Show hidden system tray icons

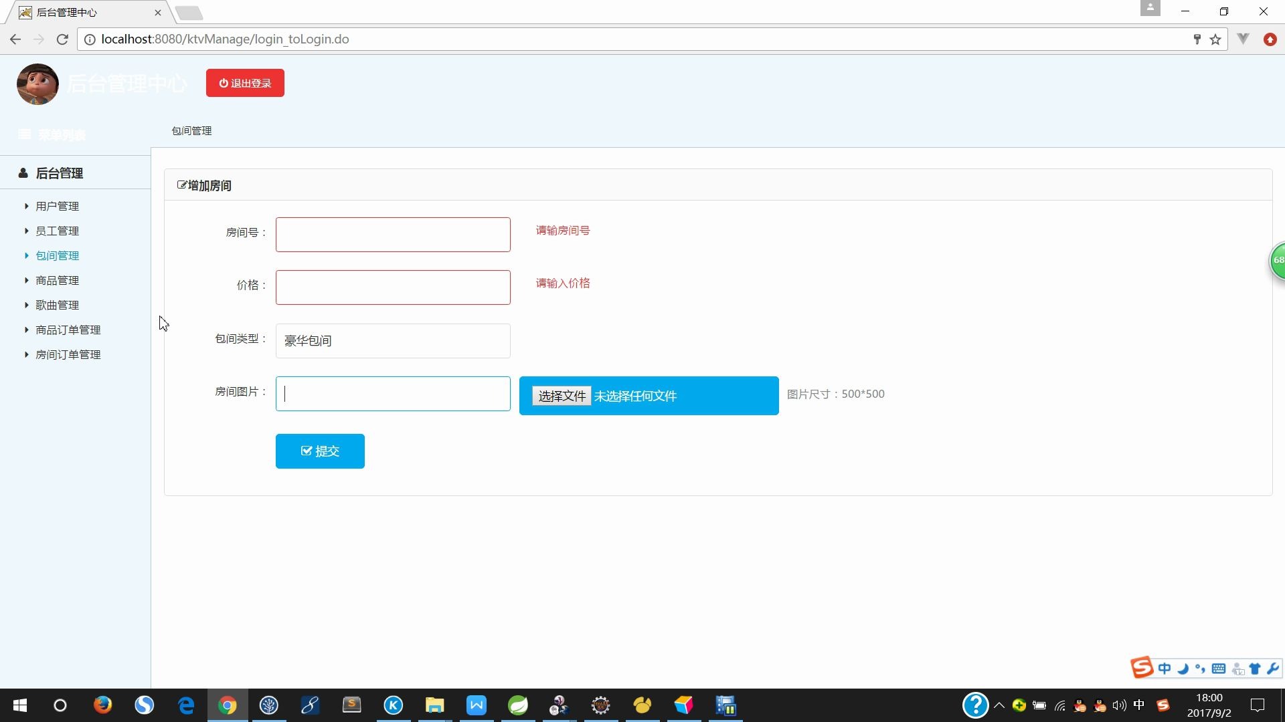tap(999, 705)
